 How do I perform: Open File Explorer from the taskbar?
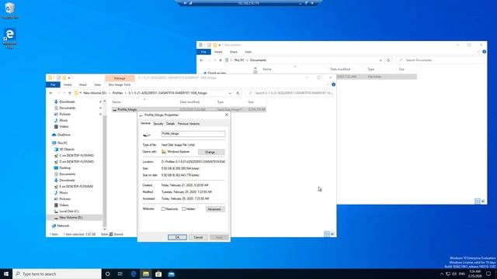coord(146,274)
